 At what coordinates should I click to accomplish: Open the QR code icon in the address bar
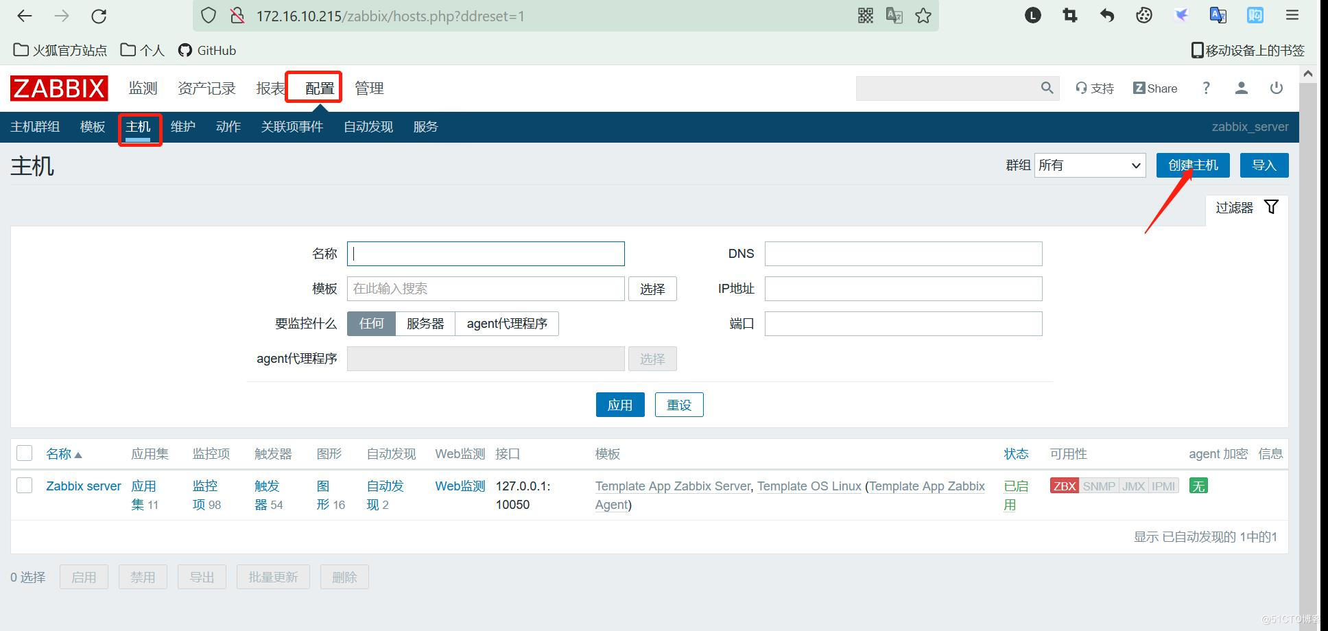(x=866, y=16)
